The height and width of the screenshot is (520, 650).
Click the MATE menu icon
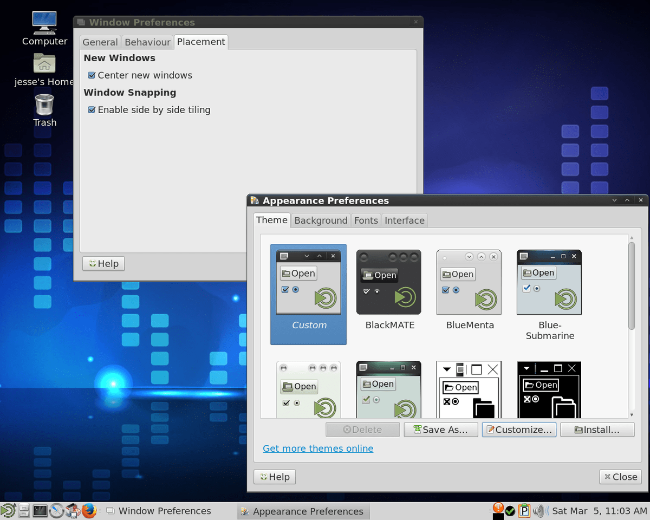point(8,510)
